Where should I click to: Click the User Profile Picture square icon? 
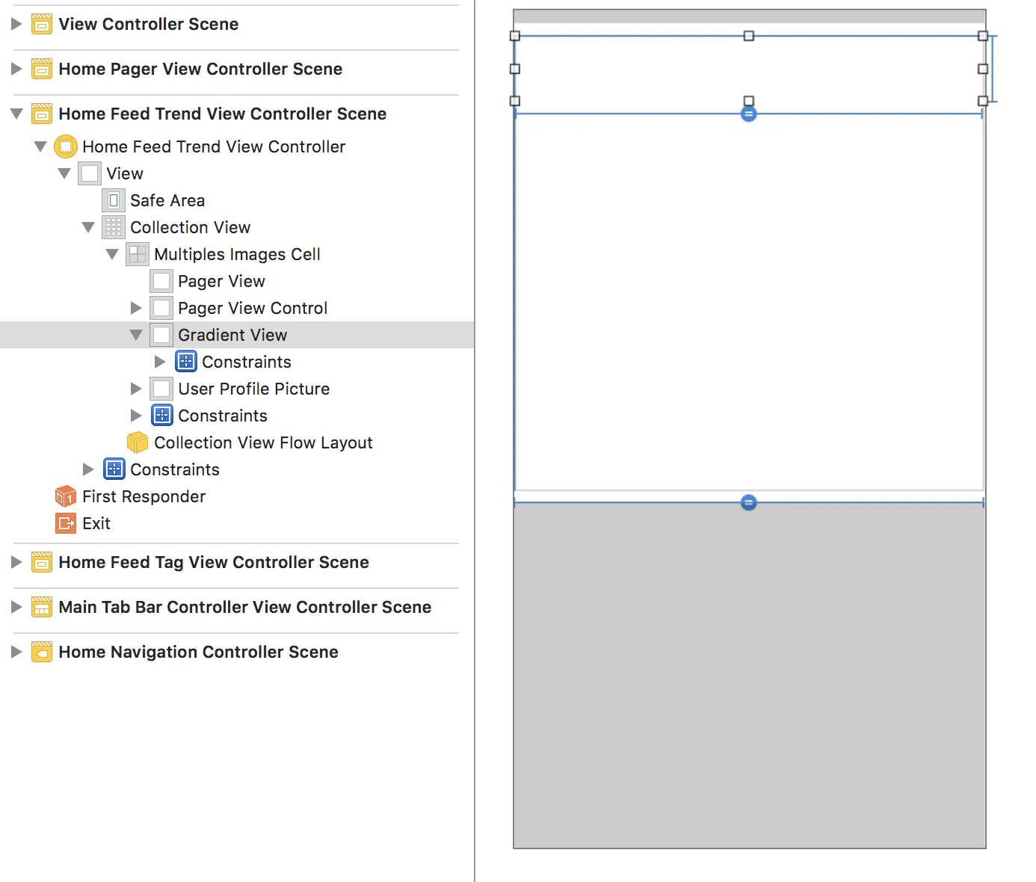161,389
